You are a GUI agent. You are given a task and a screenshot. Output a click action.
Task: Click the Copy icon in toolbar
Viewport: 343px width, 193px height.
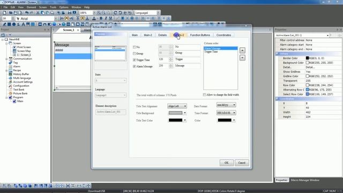(42, 13)
